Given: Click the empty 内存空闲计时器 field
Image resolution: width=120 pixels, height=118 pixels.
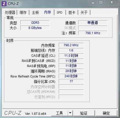Looking at the screenshot, I should [71, 86].
